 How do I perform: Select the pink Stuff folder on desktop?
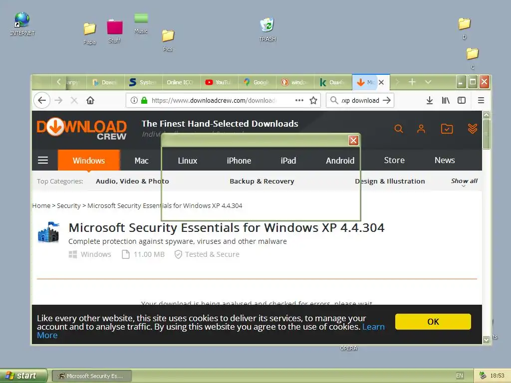point(114,31)
